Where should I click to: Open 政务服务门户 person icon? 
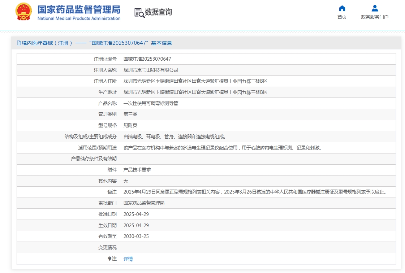375,8
